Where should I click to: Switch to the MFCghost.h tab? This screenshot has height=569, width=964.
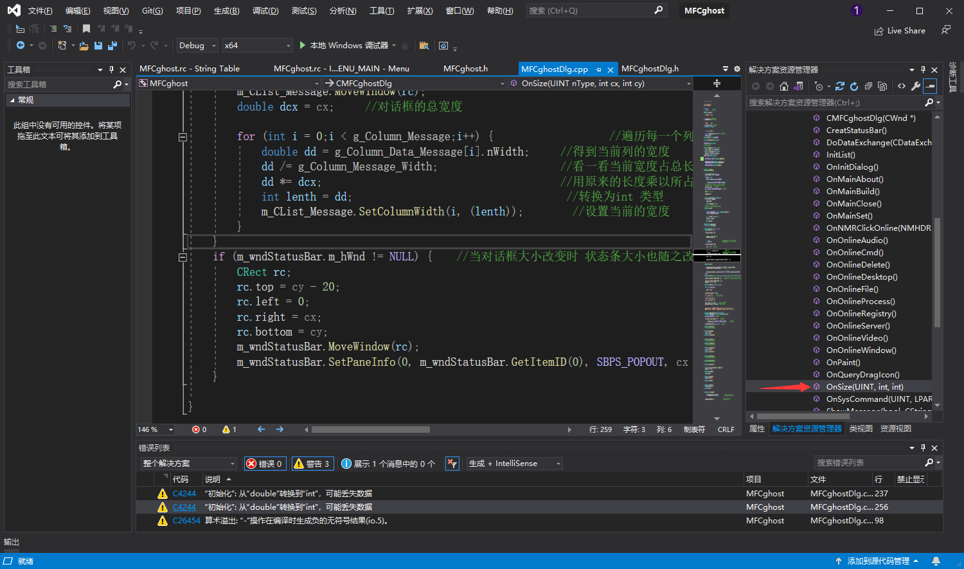465,69
